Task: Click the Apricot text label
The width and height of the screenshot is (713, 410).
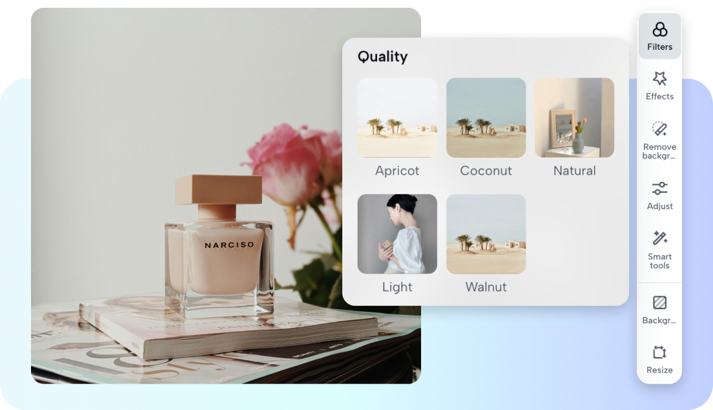Action: 397,171
